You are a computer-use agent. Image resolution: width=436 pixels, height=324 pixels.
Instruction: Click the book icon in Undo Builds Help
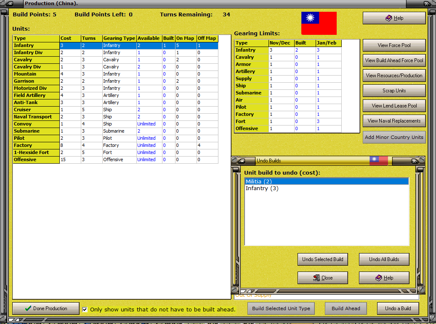pos(378,278)
